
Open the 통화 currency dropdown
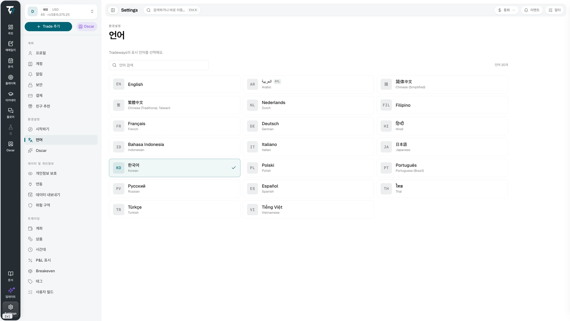tap(506, 10)
